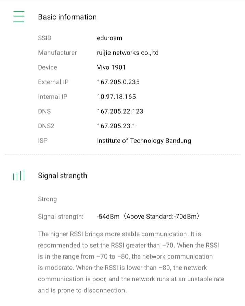Click the ISP field label
This screenshot has height=306, width=245.
(x=42, y=141)
